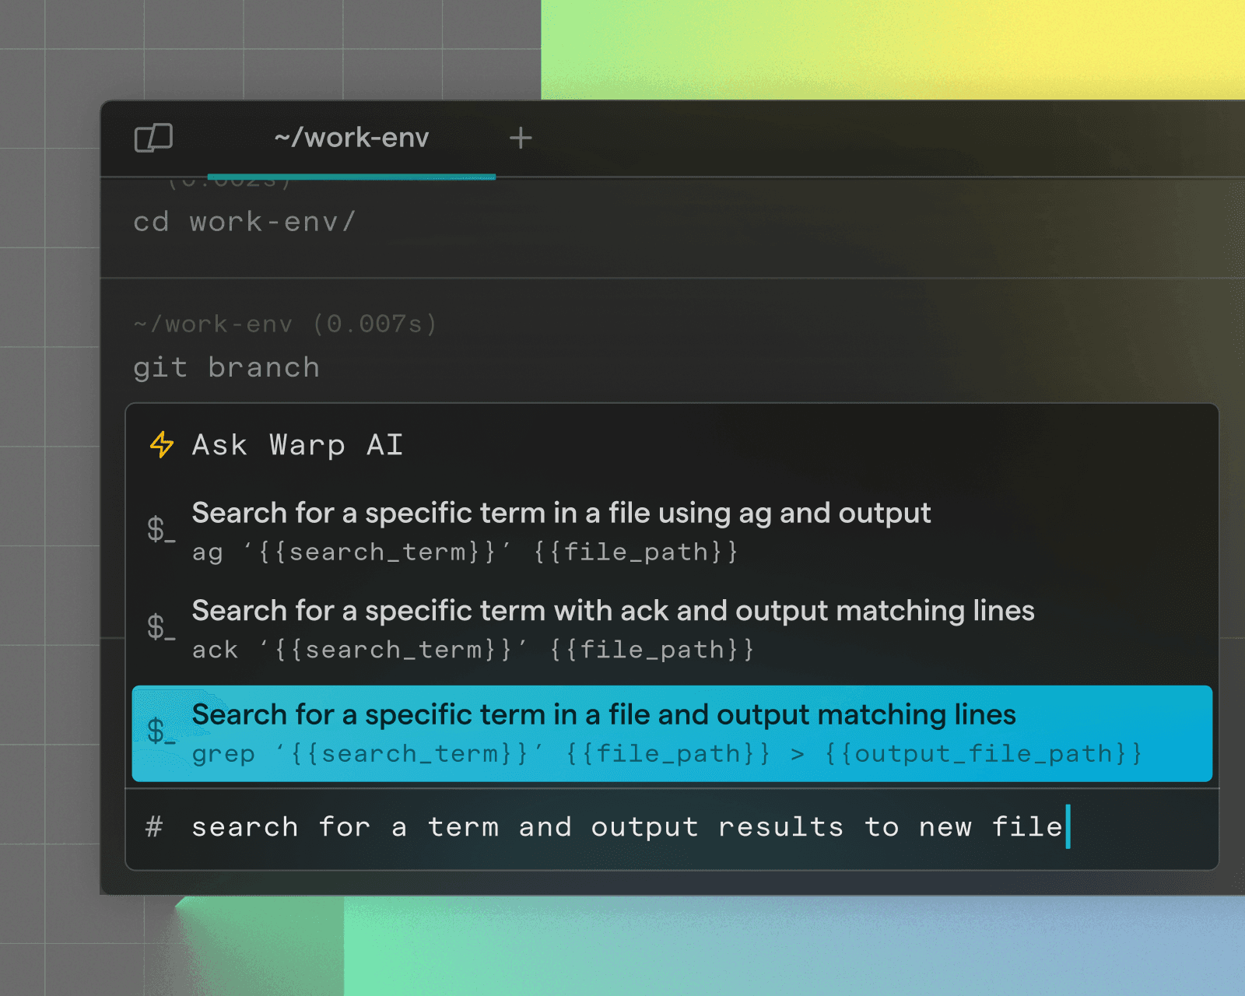The height and width of the screenshot is (996, 1245).
Task: Click the text cursor in the command input field
Action: (1069, 827)
